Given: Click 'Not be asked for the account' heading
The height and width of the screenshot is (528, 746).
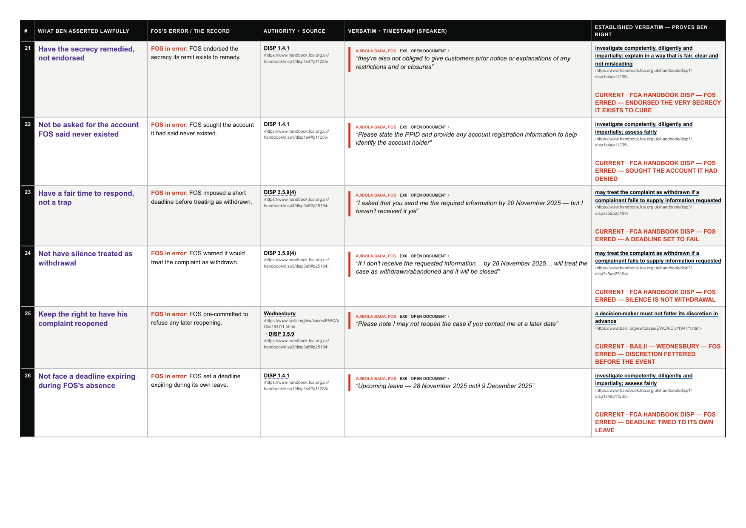Looking at the screenshot, I should 88,129.
